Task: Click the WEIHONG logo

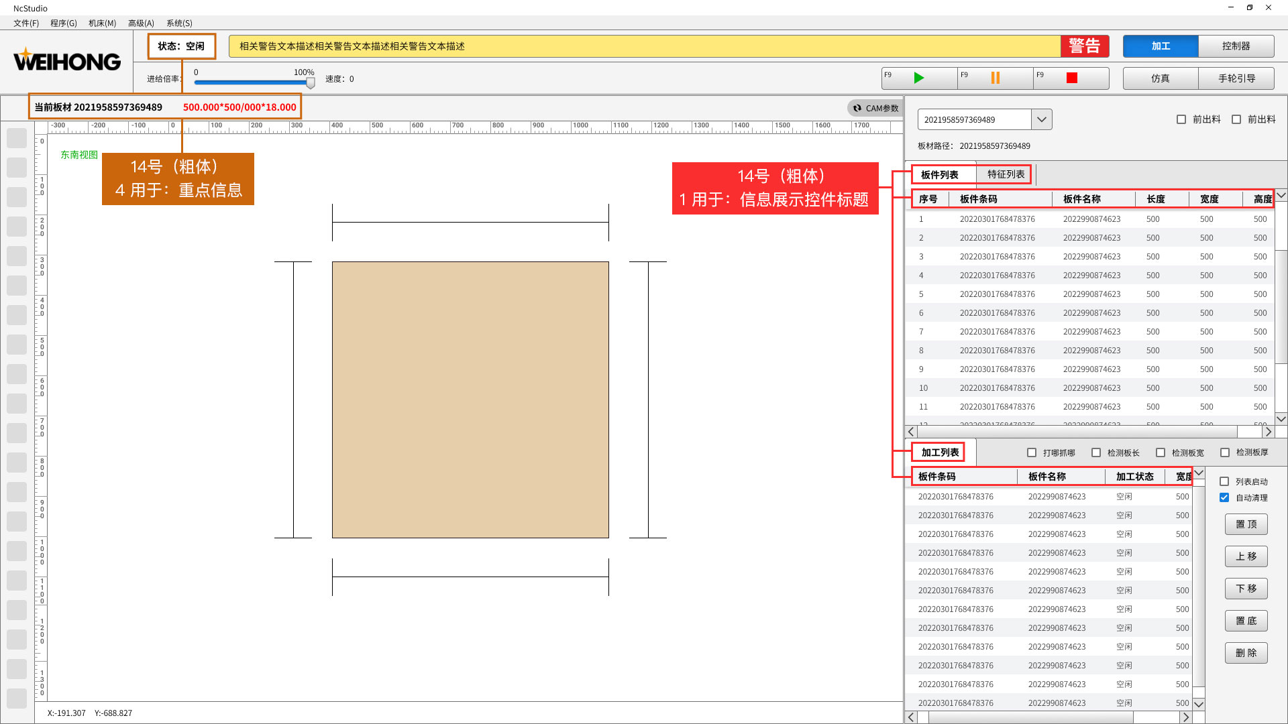Action: (67, 61)
